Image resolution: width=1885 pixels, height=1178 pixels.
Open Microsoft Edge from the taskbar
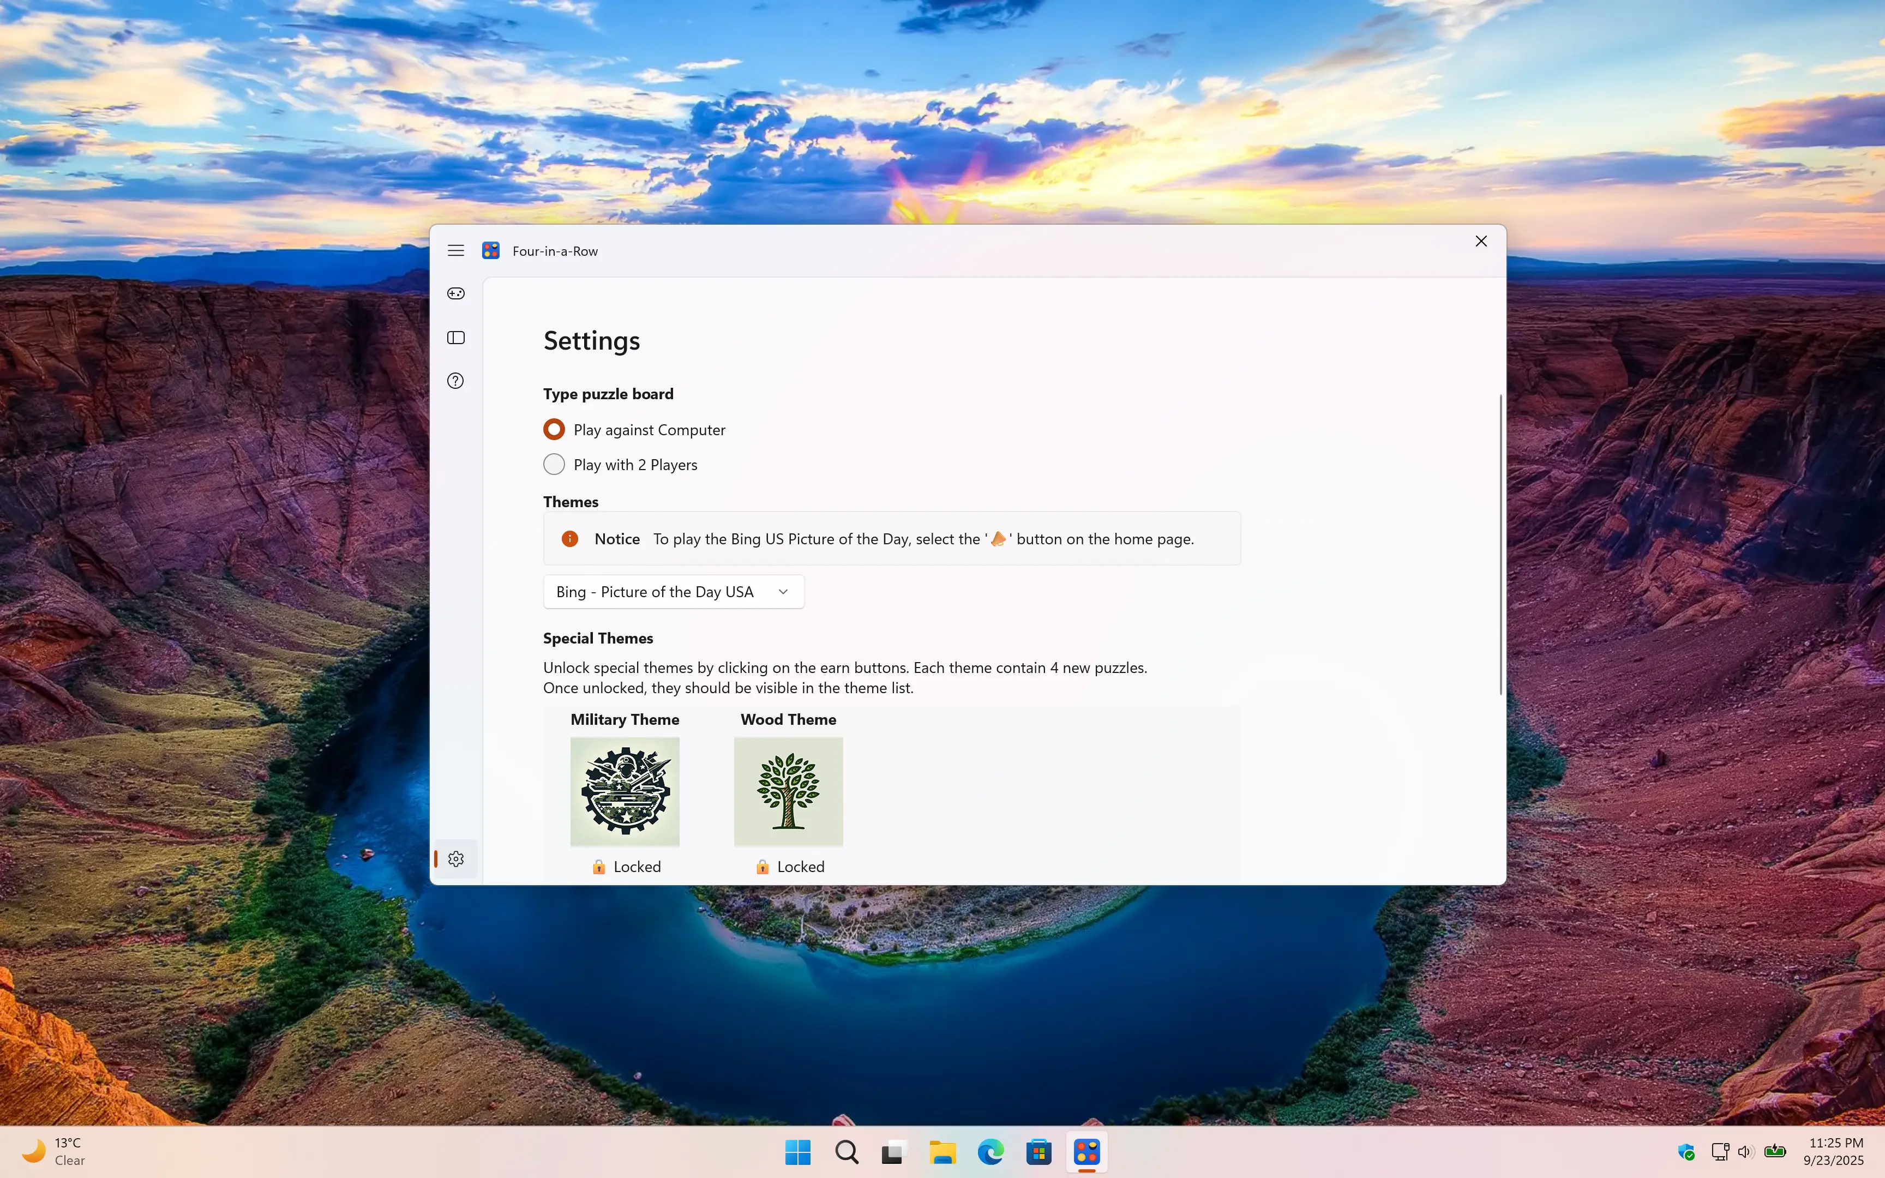click(x=990, y=1151)
